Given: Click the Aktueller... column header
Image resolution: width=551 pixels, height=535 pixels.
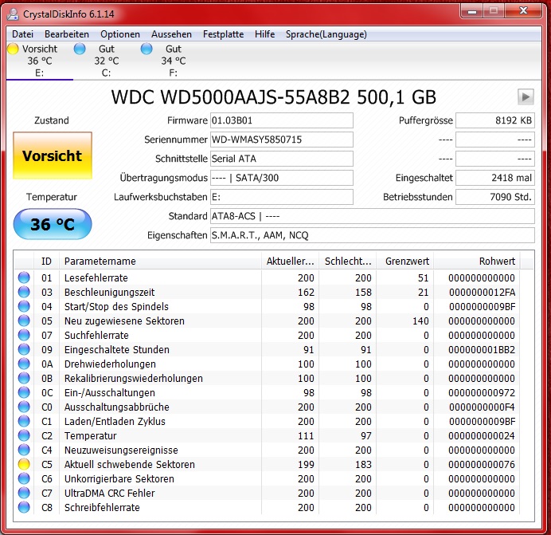Looking at the screenshot, I should point(290,262).
